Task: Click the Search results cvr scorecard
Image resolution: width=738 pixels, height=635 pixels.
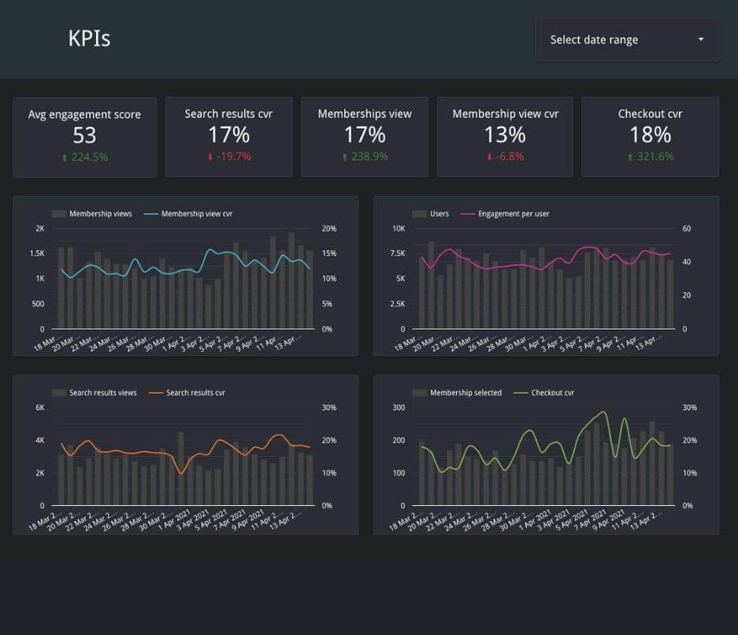Action: tap(228, 137)
